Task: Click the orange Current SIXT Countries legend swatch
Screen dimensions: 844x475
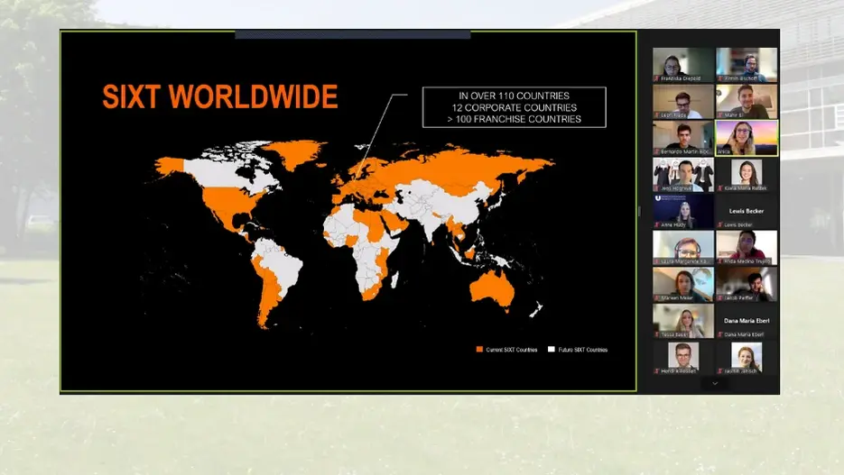Action: click(479, 350)
